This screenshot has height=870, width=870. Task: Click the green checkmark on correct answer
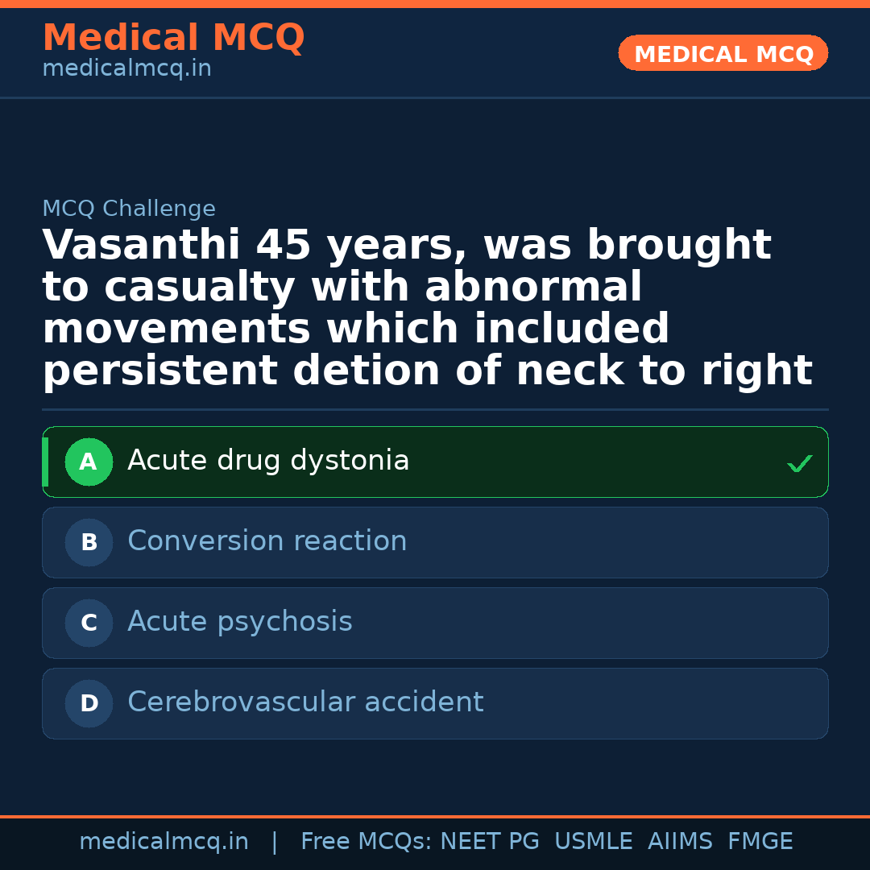tap(799, 463)
